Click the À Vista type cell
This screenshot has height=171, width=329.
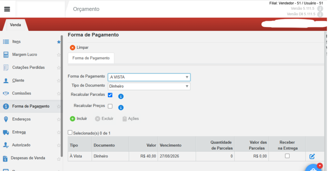tap(80, 156)
